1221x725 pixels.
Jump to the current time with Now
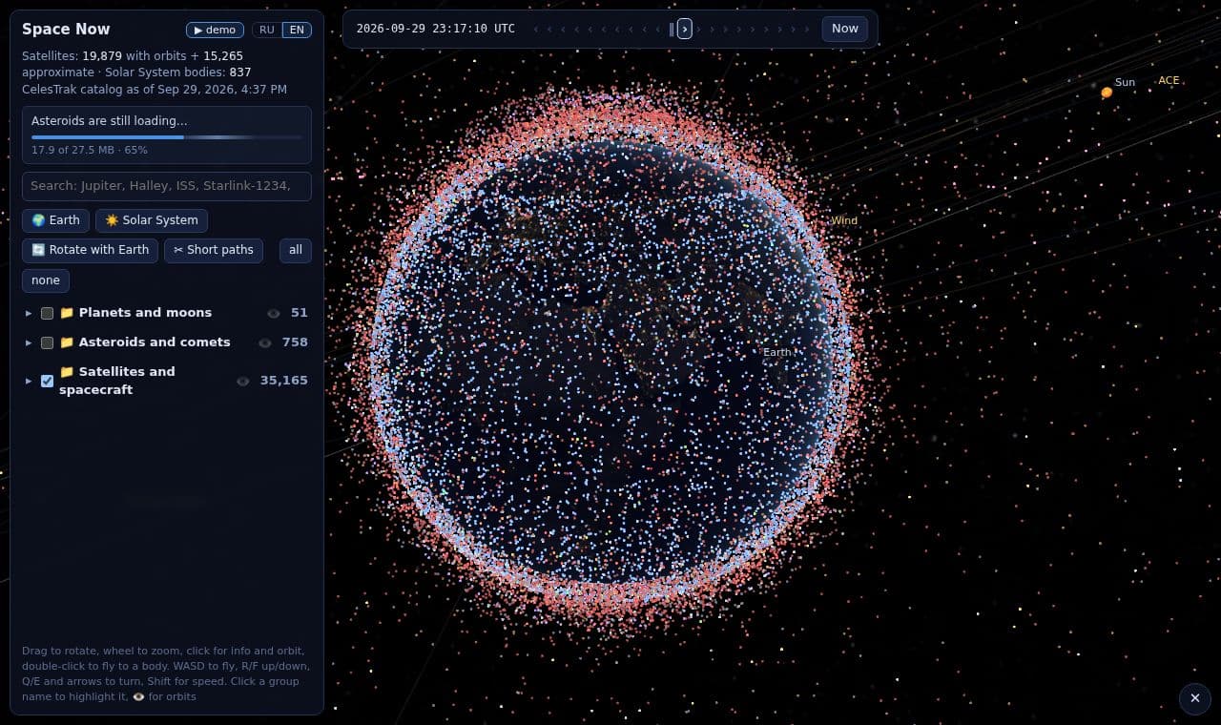[x=845, y=29]
